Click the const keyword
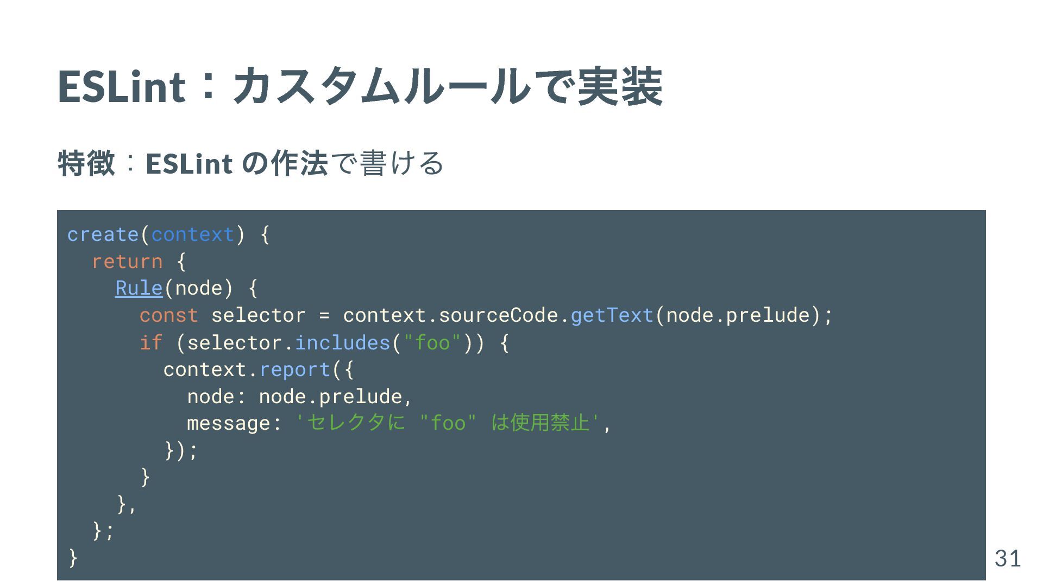 point(169,315)
